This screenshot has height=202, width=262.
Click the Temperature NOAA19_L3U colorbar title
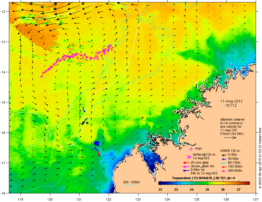tap(203, 178)
